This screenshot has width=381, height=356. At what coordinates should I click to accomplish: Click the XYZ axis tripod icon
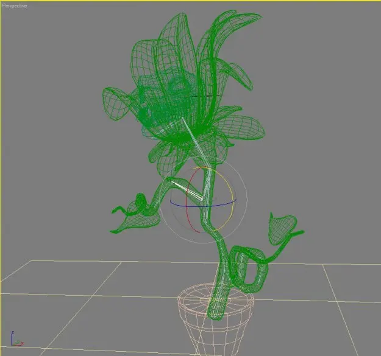click(x=17, y=338)
